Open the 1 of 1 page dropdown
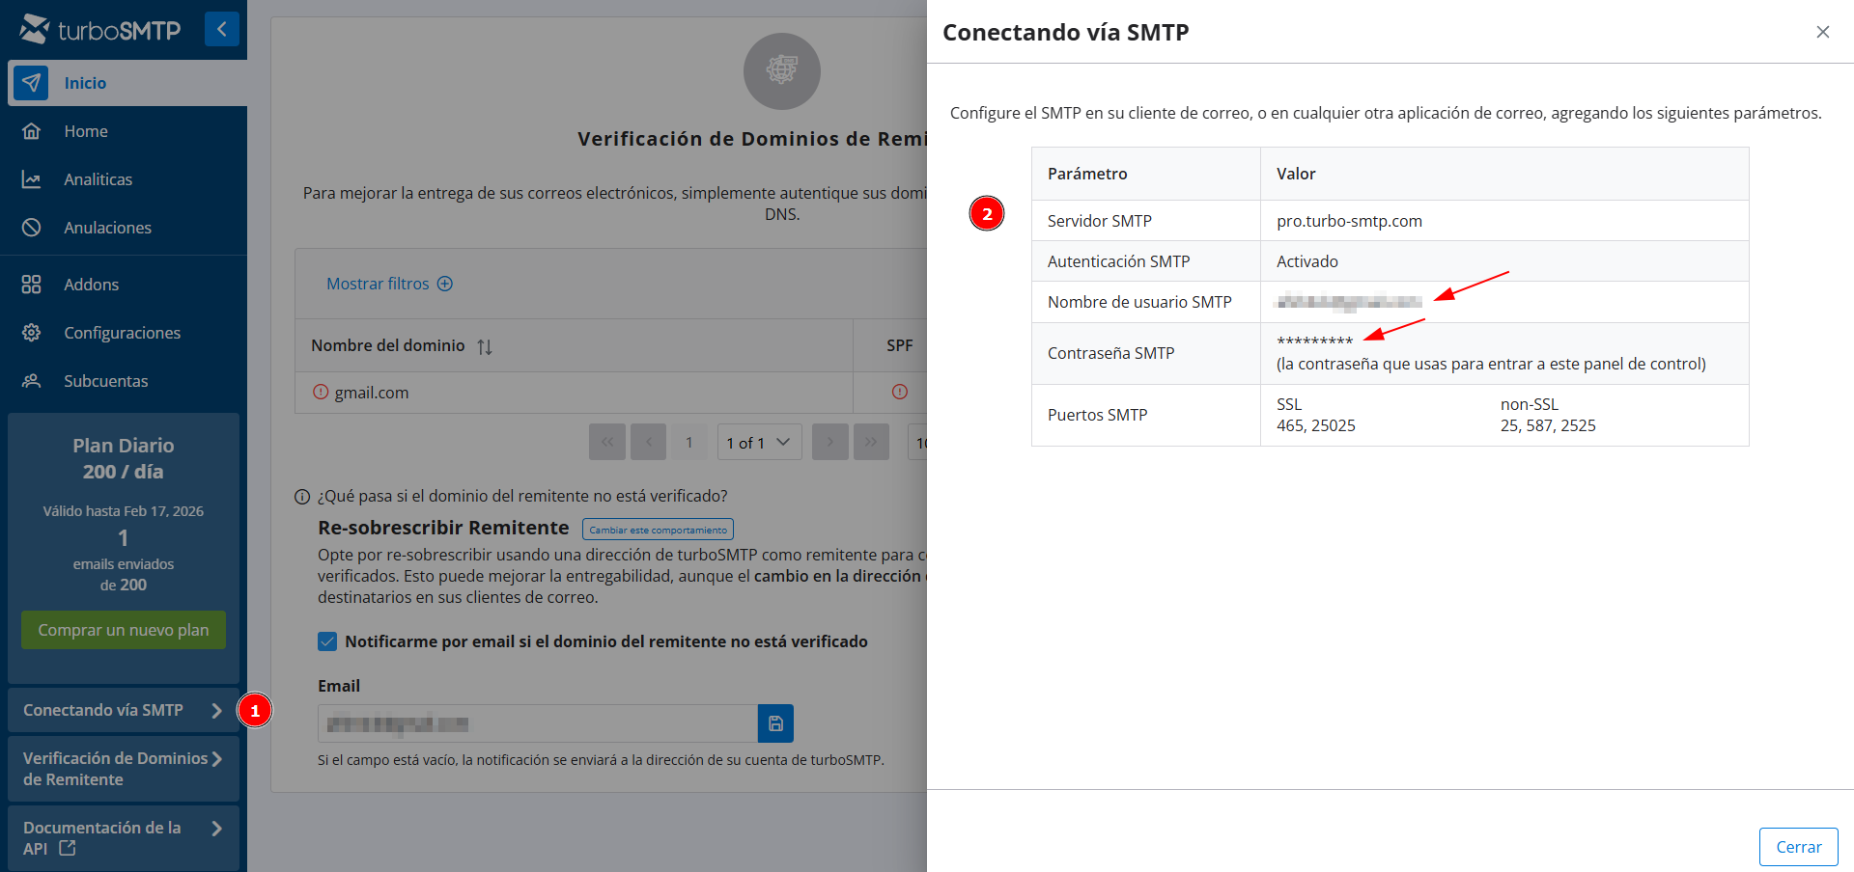1854x872 pixels. (759, 442)
